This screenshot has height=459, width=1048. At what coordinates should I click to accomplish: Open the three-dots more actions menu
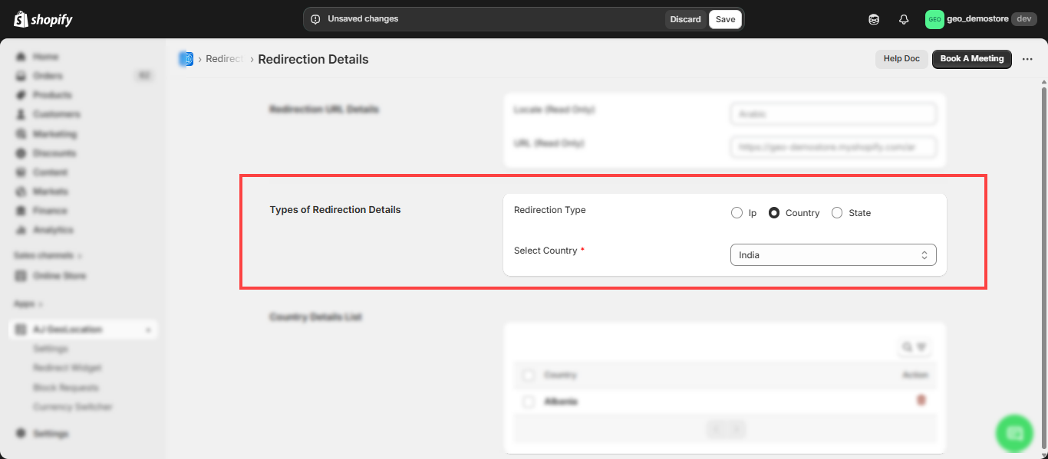[x=1027, y=59]
